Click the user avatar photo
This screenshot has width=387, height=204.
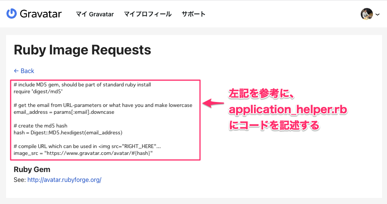(x=366, y=14)
